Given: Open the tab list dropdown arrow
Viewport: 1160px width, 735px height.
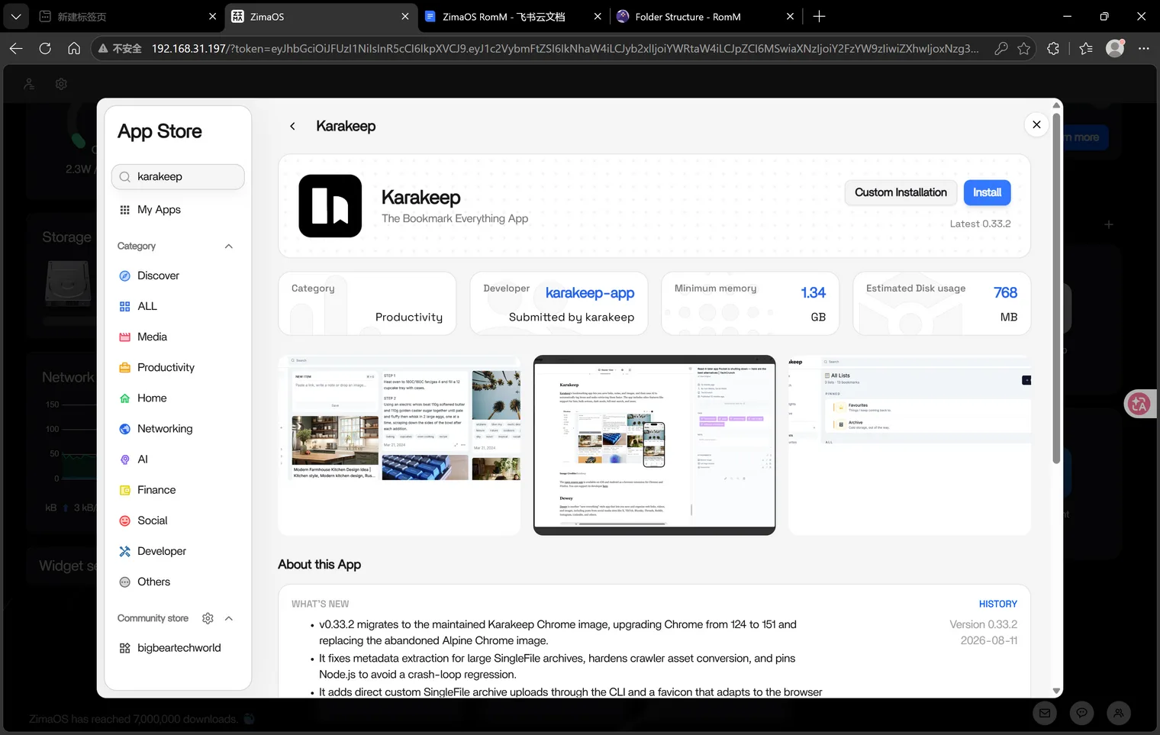Looking at the screenshot, I should pyautogui.click(x=15, y=17).
